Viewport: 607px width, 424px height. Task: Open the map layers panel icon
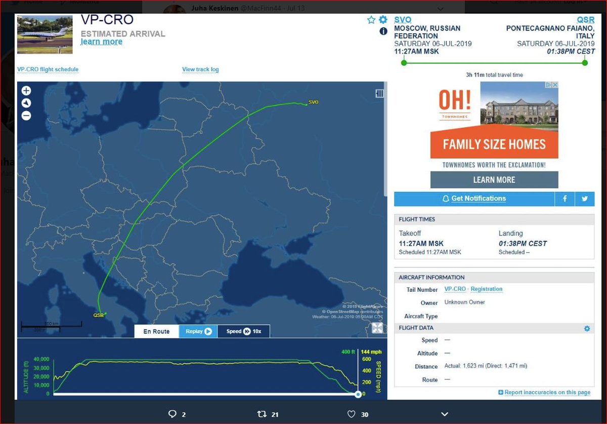coord(379,94)
